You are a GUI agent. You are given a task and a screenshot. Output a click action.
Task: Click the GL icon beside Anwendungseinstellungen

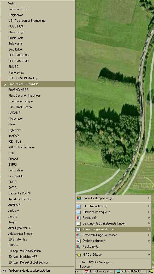tap(79, 230)
